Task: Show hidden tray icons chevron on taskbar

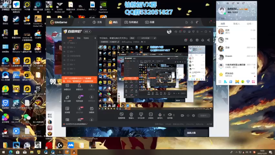Action: click(x=236, y=152)
